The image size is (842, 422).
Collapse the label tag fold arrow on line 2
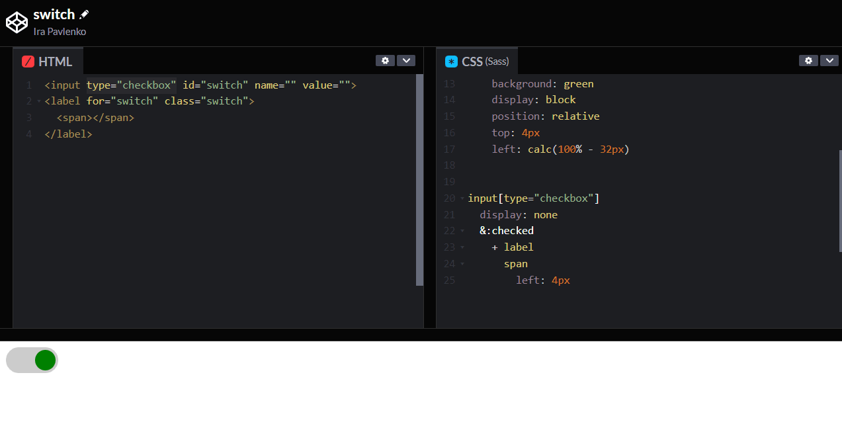38,101
